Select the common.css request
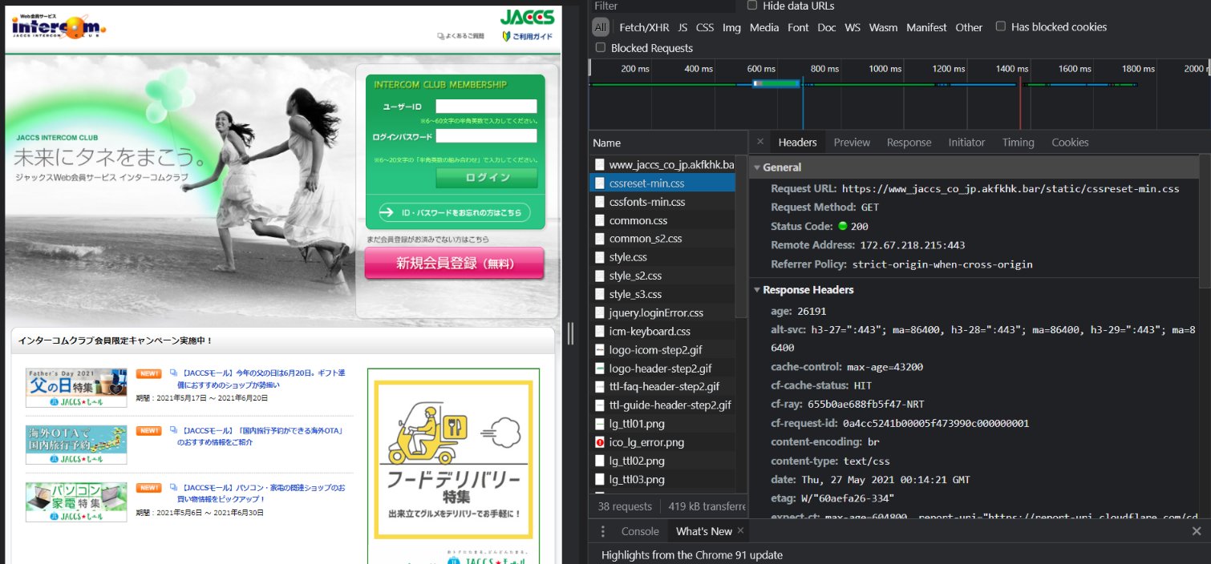The width and height of the screenshot is (1211, 564). pyautogui.click(x=662, y=220)
